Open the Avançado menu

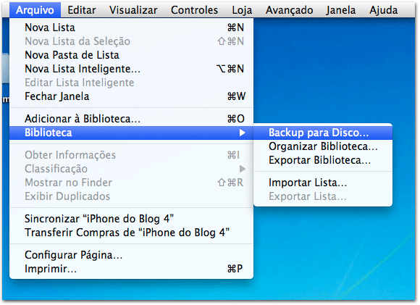click(289, 10)
